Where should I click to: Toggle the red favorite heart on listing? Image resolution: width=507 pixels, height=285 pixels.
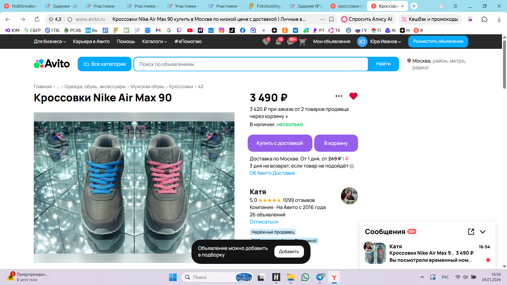pos(353,96)
